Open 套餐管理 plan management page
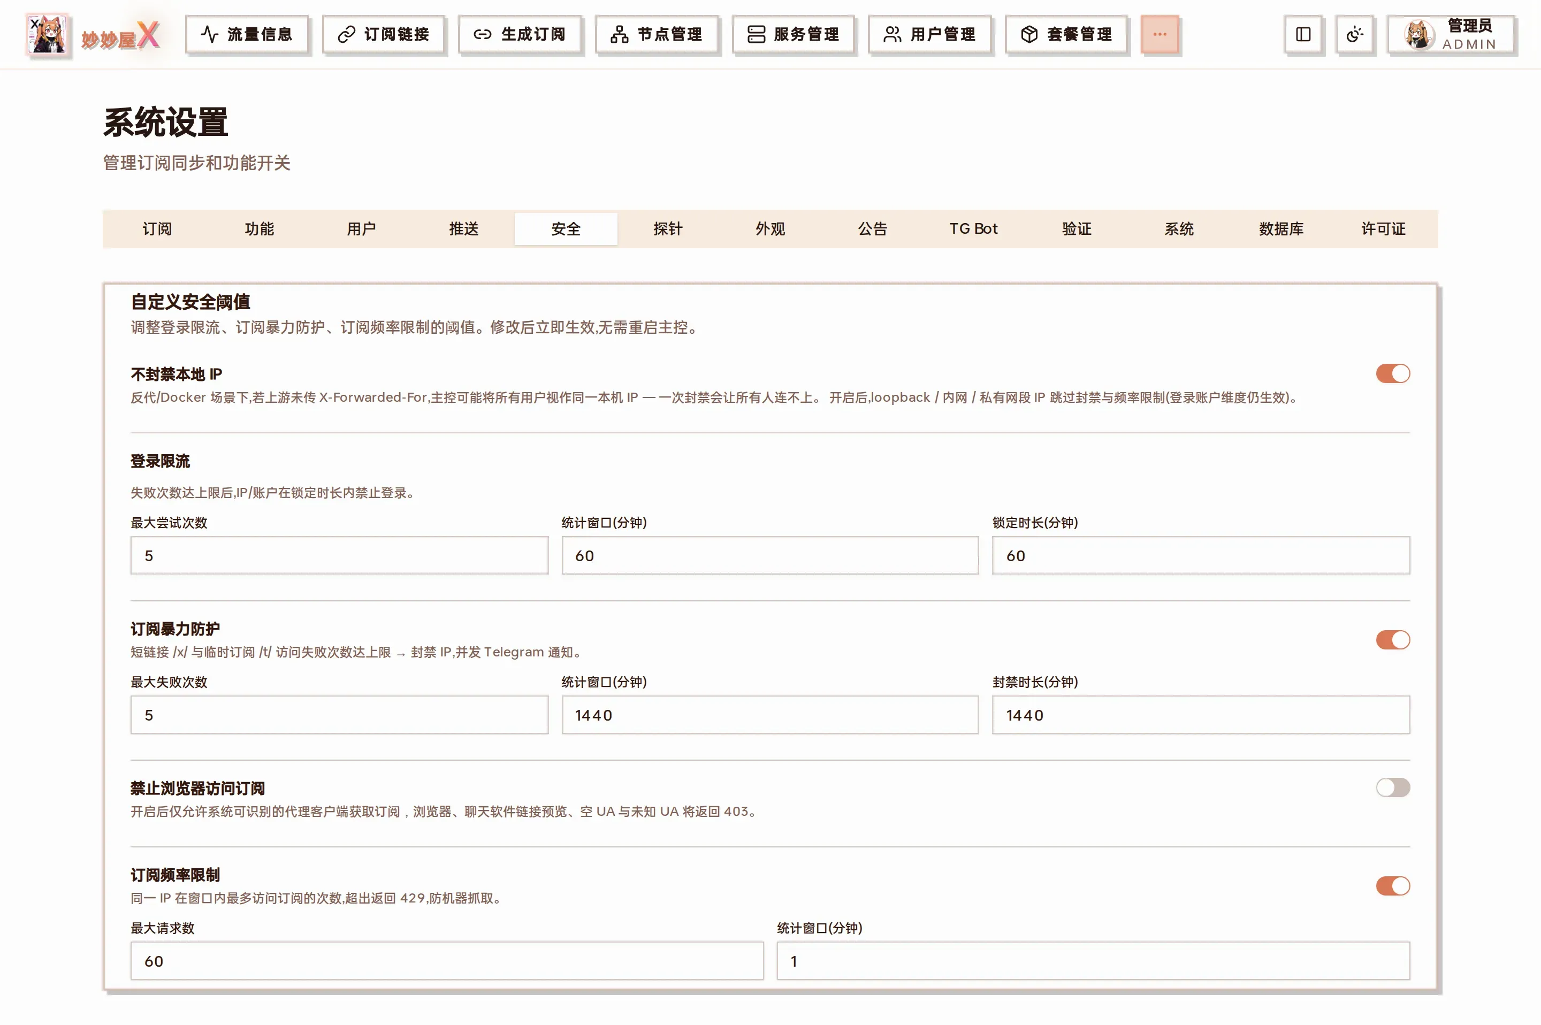 point(1066,34)
